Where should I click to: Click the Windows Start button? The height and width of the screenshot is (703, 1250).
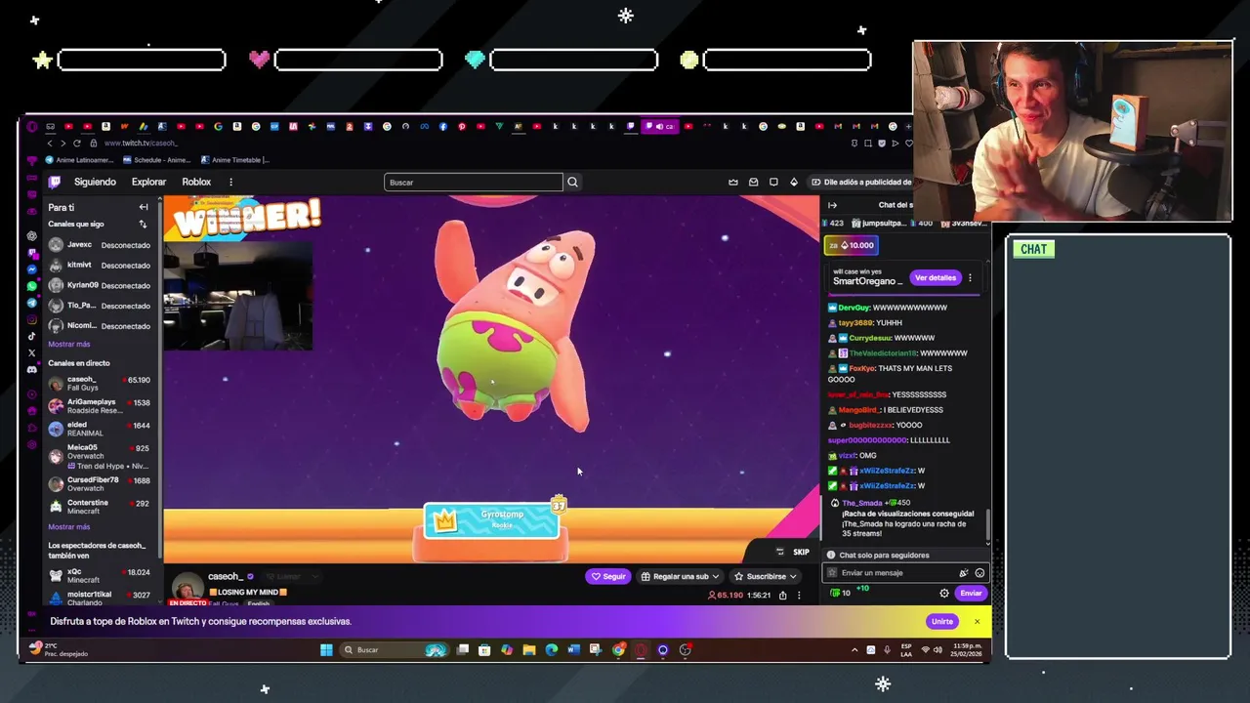tap(326, 650)
